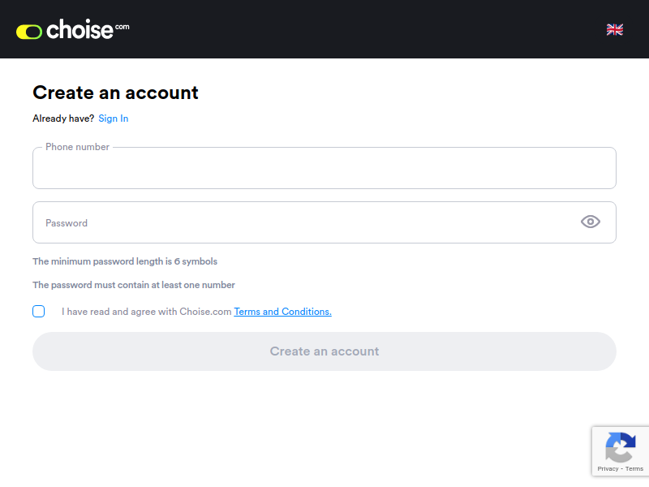
Task: Click the Sign In link
Action: point(114,119)
